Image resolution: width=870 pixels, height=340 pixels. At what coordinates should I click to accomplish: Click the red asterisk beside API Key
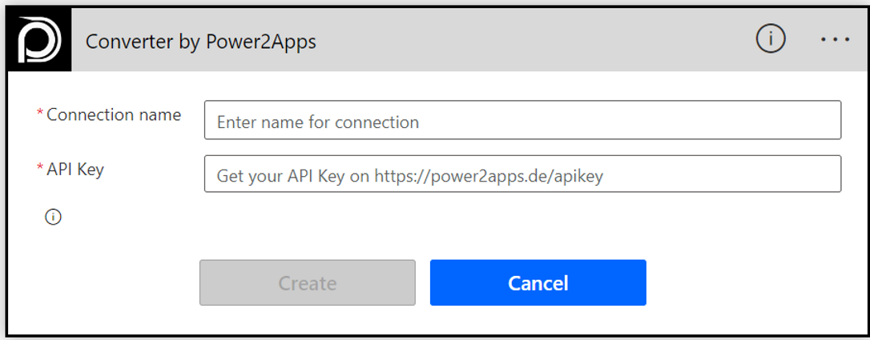pyautogui.click(x=40, y=169)
